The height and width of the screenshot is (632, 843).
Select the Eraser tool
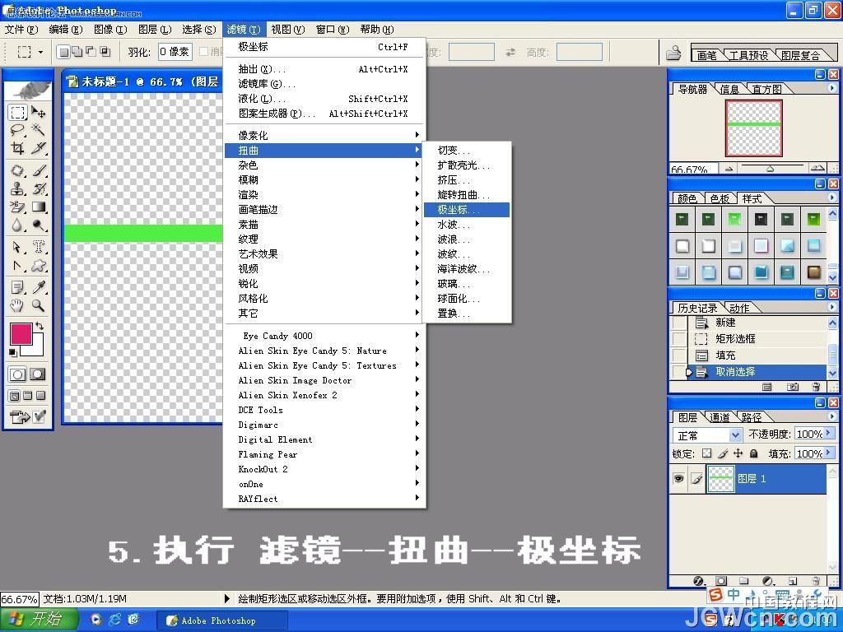(17, 207)
